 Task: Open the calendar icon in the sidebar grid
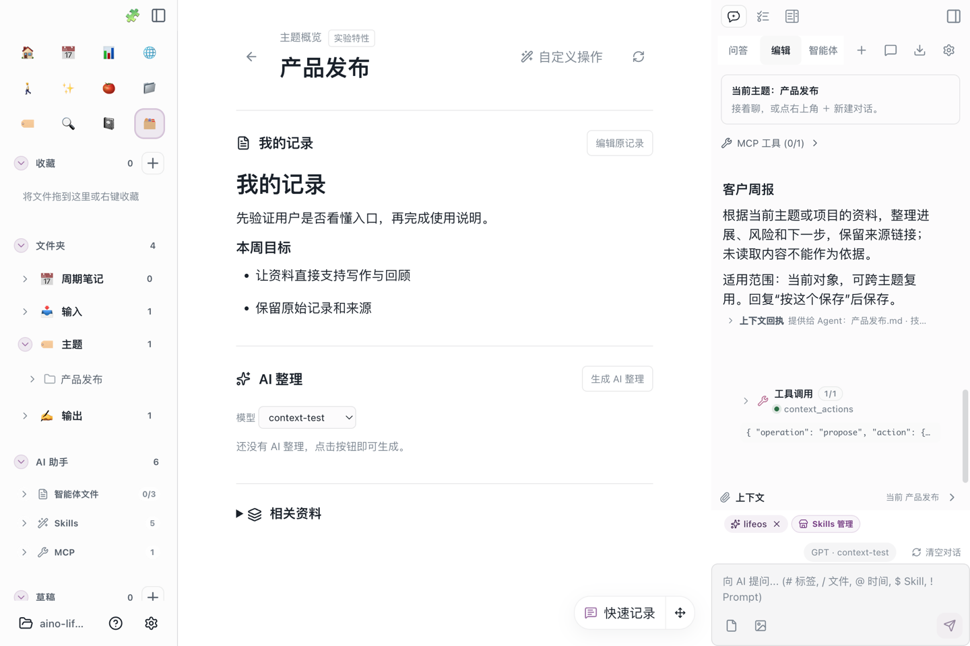[x=68, y=52]
